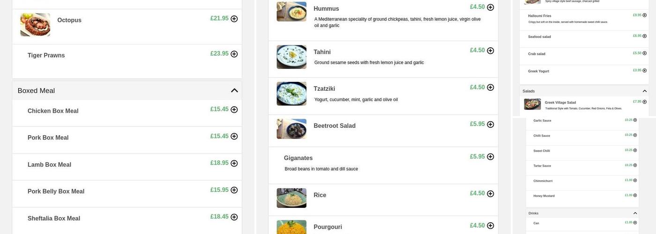This screenshot has height=234, width=656.
Task: Add Octopus to the order
Action: click(234, 19)
